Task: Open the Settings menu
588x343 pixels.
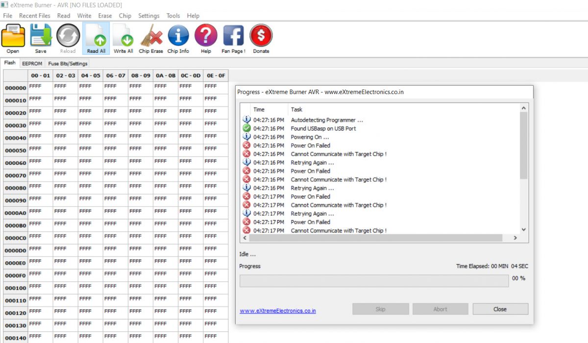Action: click(149, 16)
